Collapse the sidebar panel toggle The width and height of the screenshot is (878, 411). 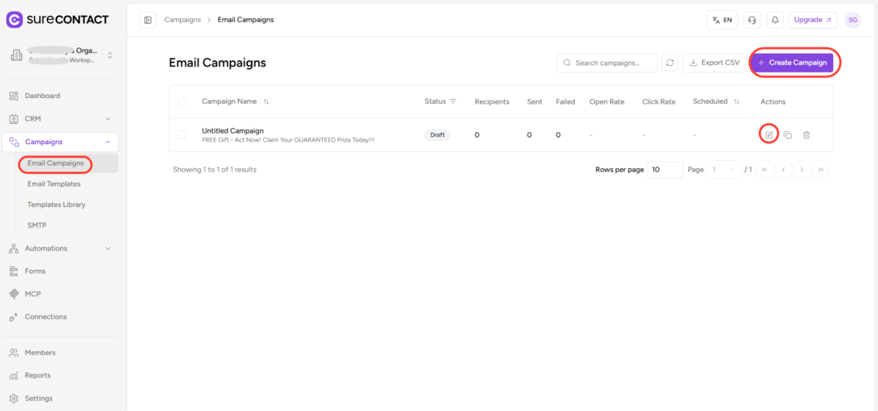coord(148,20)
